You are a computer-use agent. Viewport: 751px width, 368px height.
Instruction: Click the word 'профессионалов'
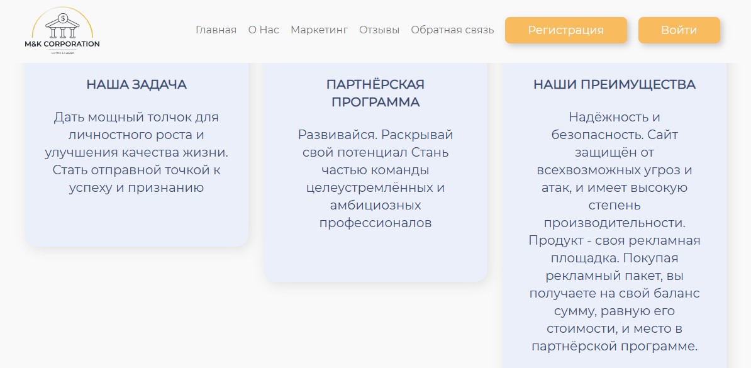coord(375,223)
